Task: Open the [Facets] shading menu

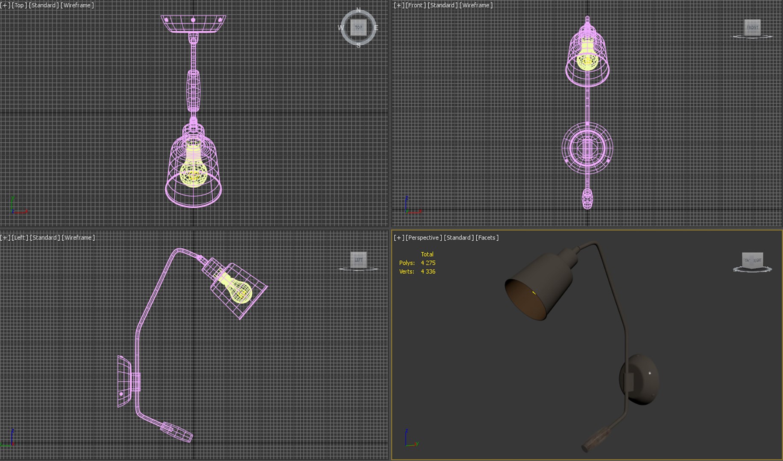Action: tap(487, 237)
